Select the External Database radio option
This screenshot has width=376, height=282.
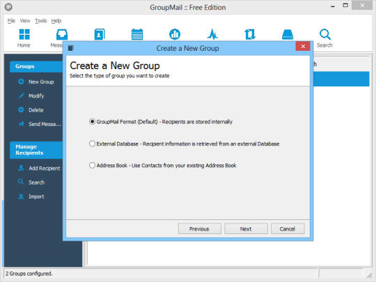(x=92, y=143)
